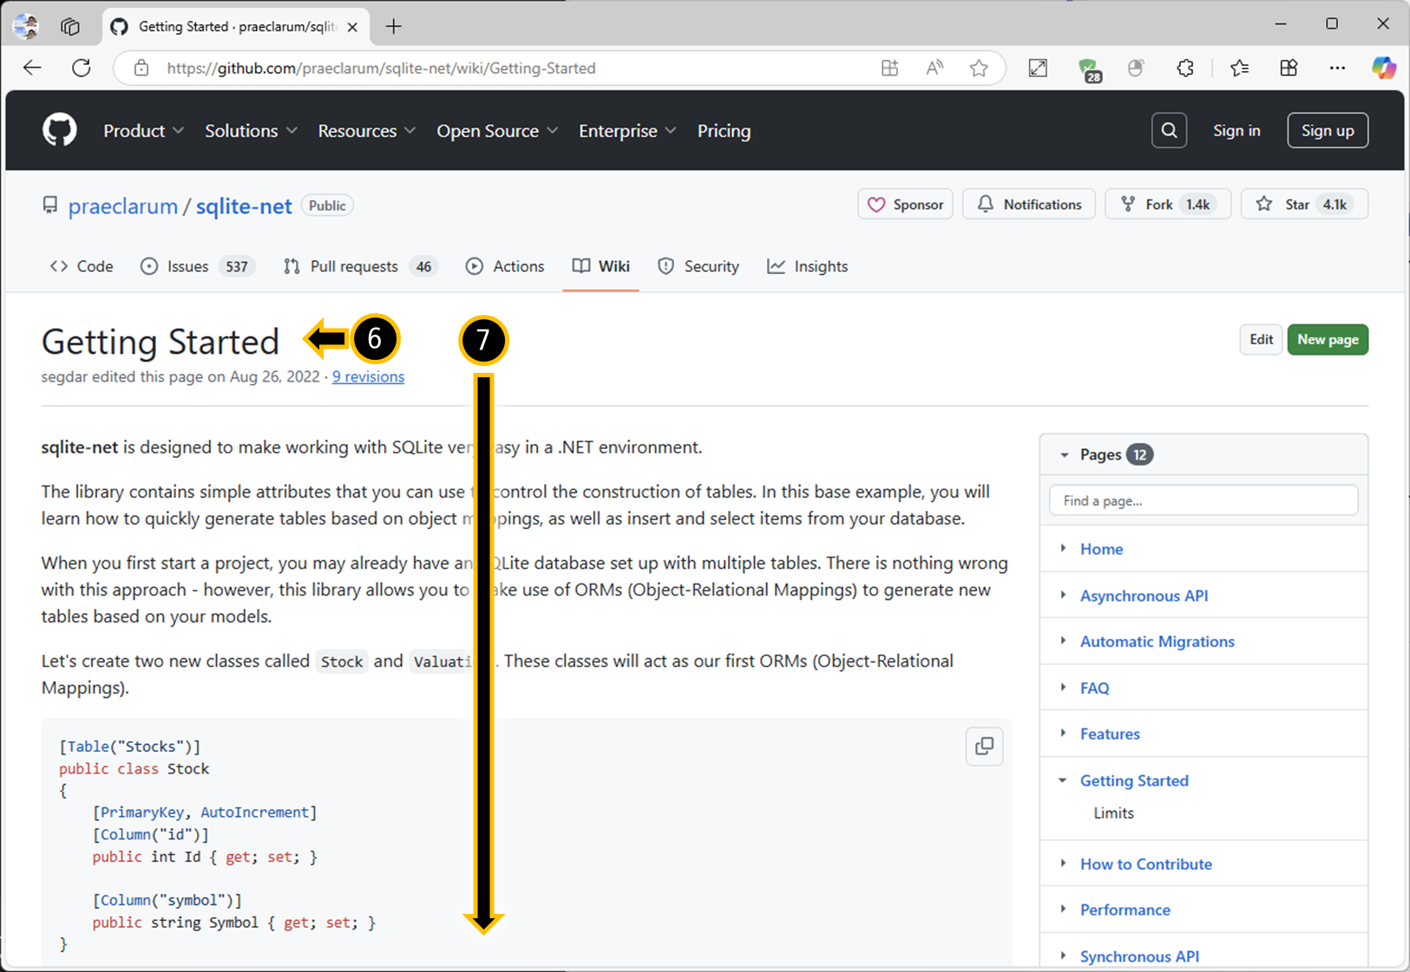The image size is (1410, 972).
Task: Open the Actions tab
Action: pos(505,266)
